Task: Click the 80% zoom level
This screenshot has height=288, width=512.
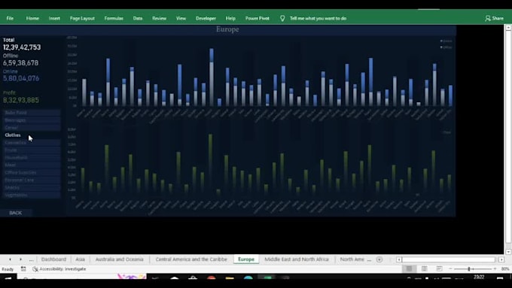Action: coord(505,268)
